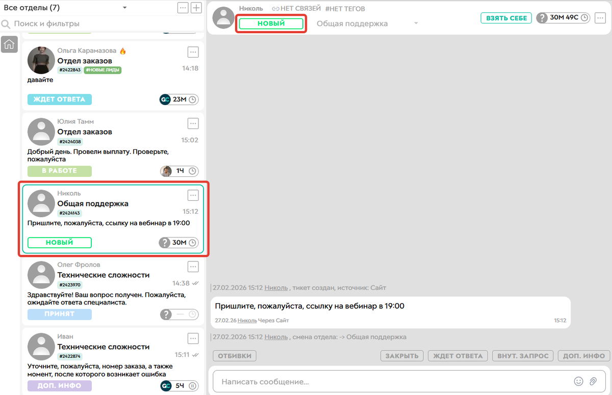Expand the Все отделы (7) dropdown
The image size is (612, 395).
click(65, 8)
